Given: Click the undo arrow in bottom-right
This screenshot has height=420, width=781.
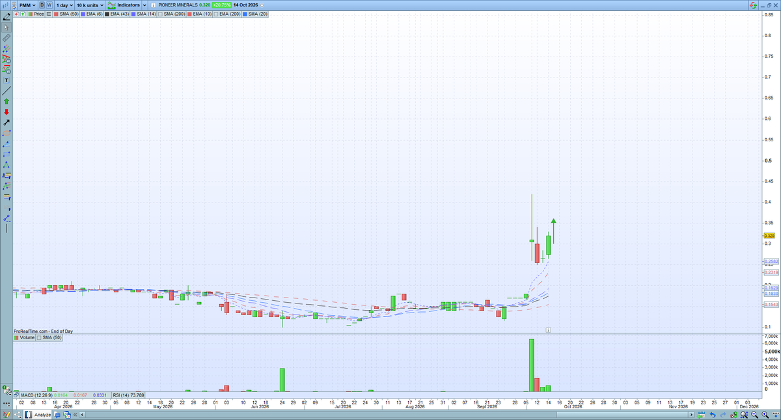Looking at the screenshot, I should (x=713, y=414).
